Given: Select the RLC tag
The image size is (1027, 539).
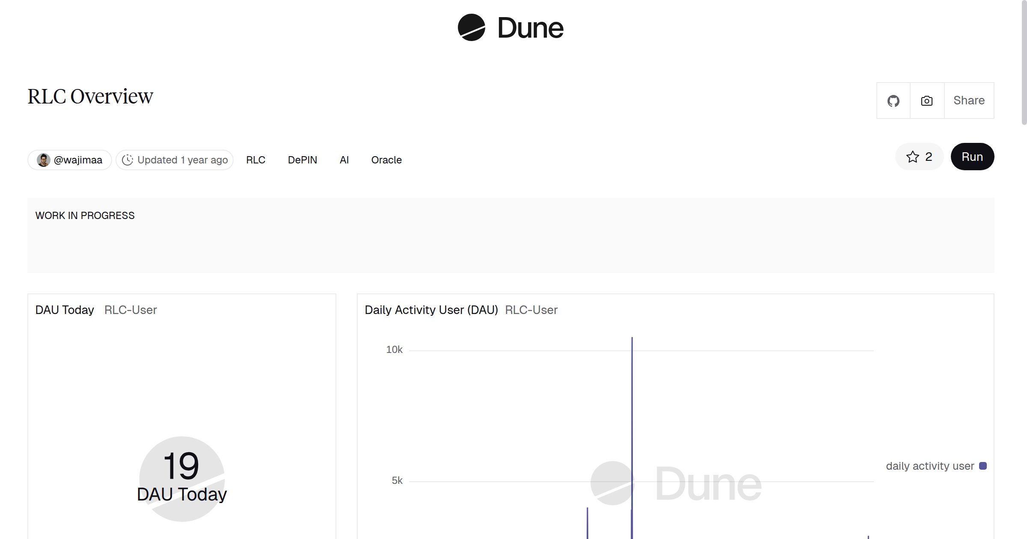Looking at the screenshot, I should click(255, 160).
